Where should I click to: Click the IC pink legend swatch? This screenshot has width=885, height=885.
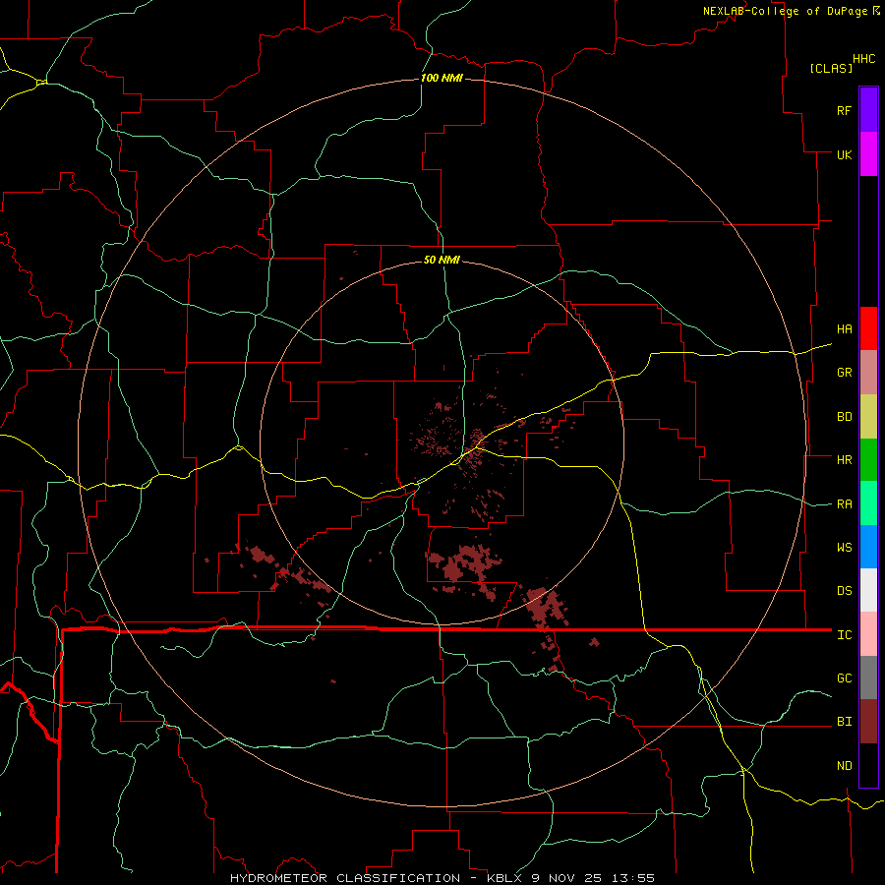coord(868,634)
